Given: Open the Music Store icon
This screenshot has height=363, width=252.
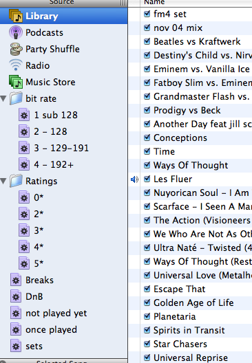Looking at the screenshot, I should click(x=16, y=82).
